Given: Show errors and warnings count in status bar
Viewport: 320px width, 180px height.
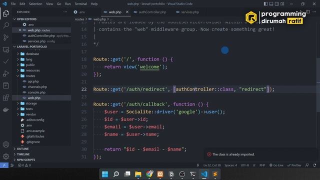Looking at the screenshot, I should coord(24,165).
